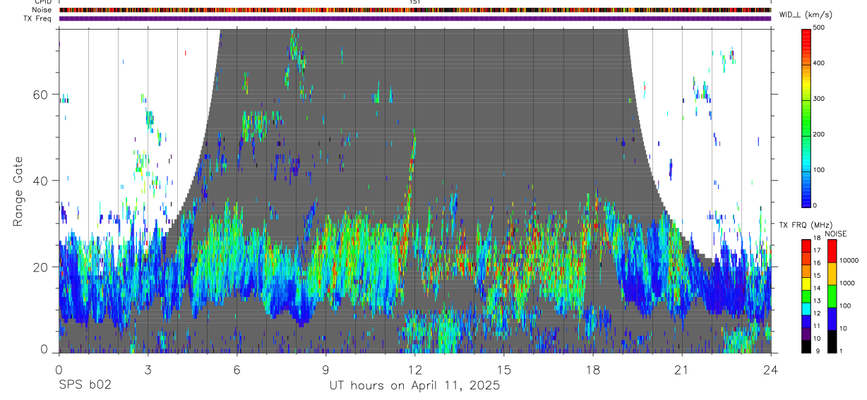Click the Range Gate y-axis label

[18, 190]
